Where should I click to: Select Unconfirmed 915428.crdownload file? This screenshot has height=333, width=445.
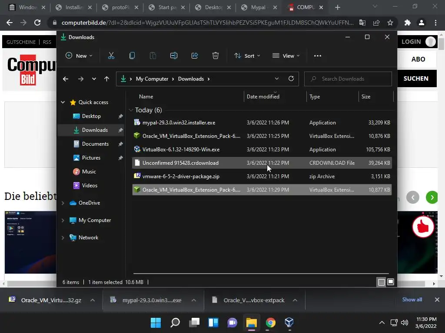click(262, 163)
